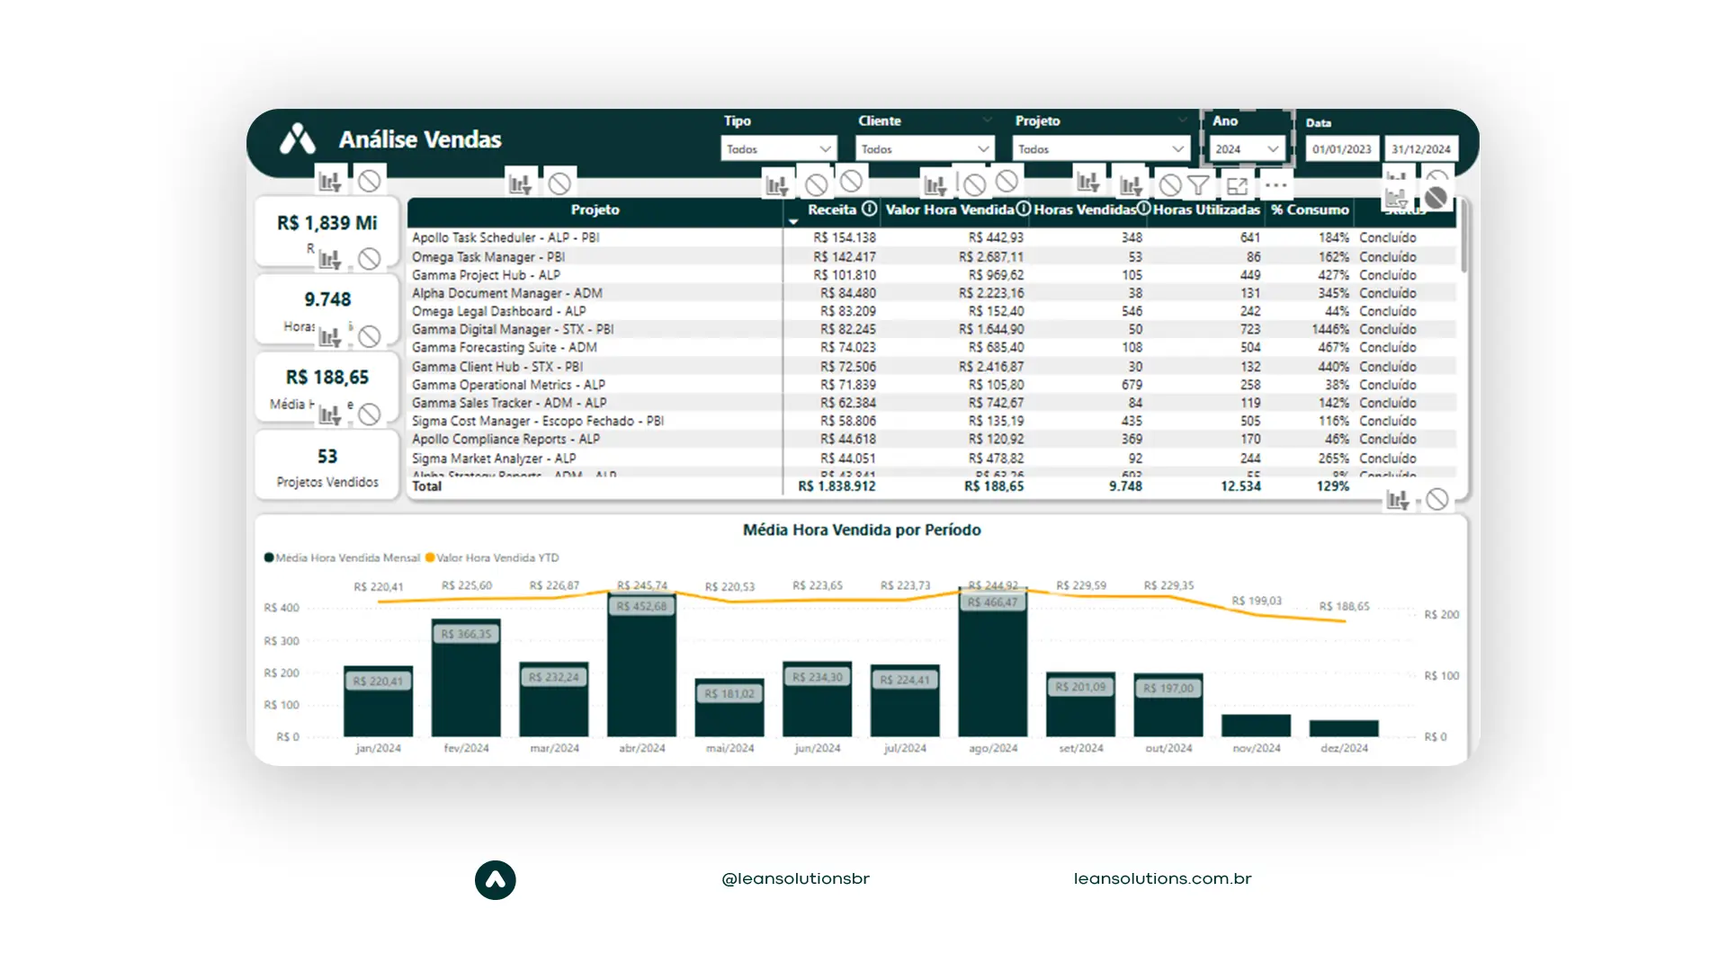Sort table by Projeto column header
1727x971 pixels.
point(595,209)
